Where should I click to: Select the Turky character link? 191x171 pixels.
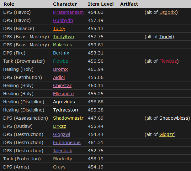59,28
